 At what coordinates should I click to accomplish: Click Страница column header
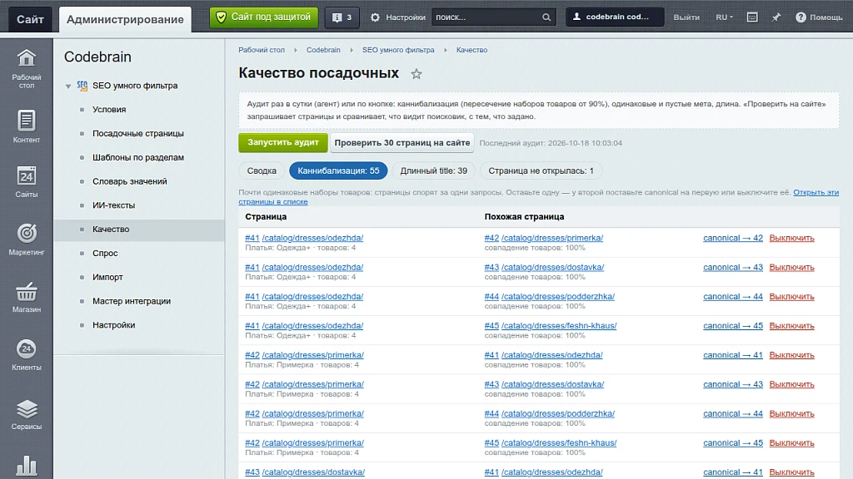266,217
